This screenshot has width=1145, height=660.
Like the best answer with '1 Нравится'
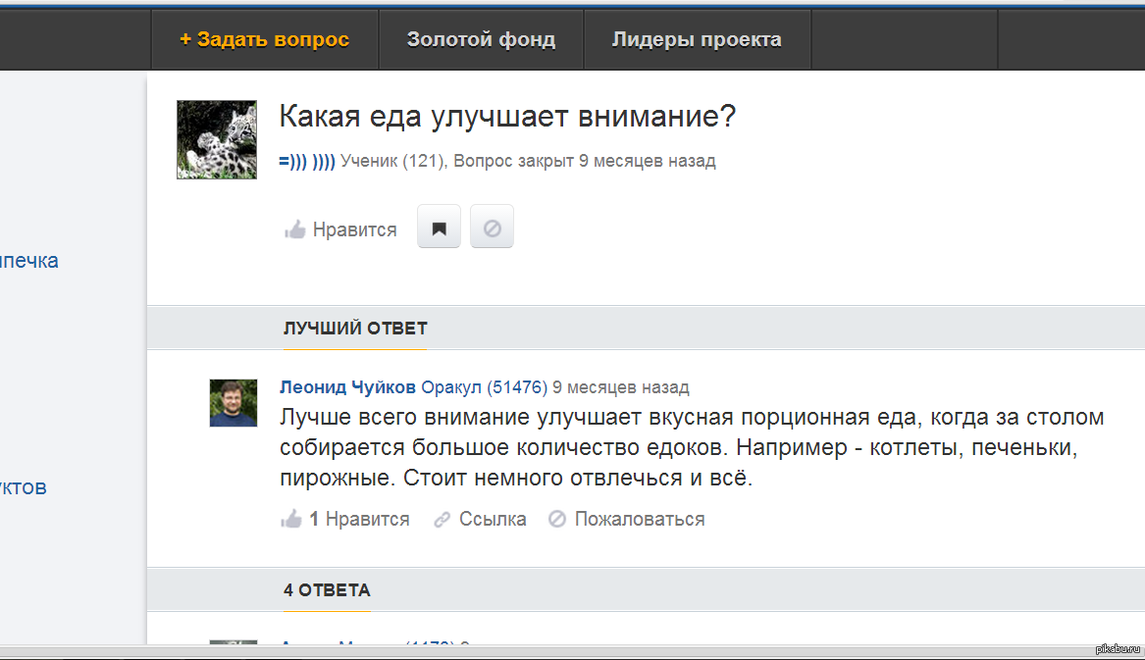pos(359,520)
